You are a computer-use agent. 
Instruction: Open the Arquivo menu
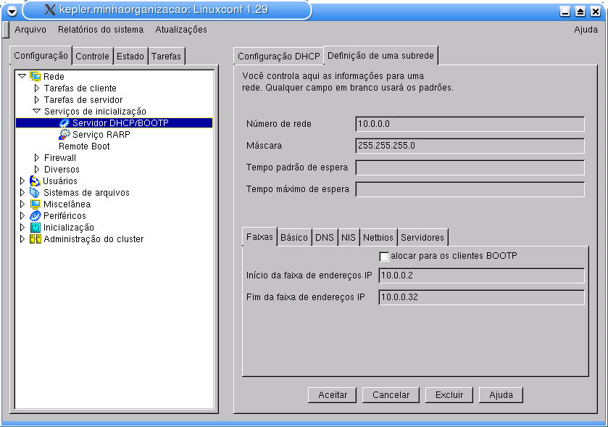click(x=30, y=30)
